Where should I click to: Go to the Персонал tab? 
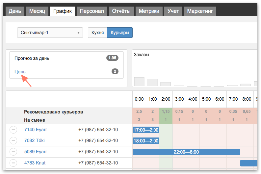tap(92, 11)
